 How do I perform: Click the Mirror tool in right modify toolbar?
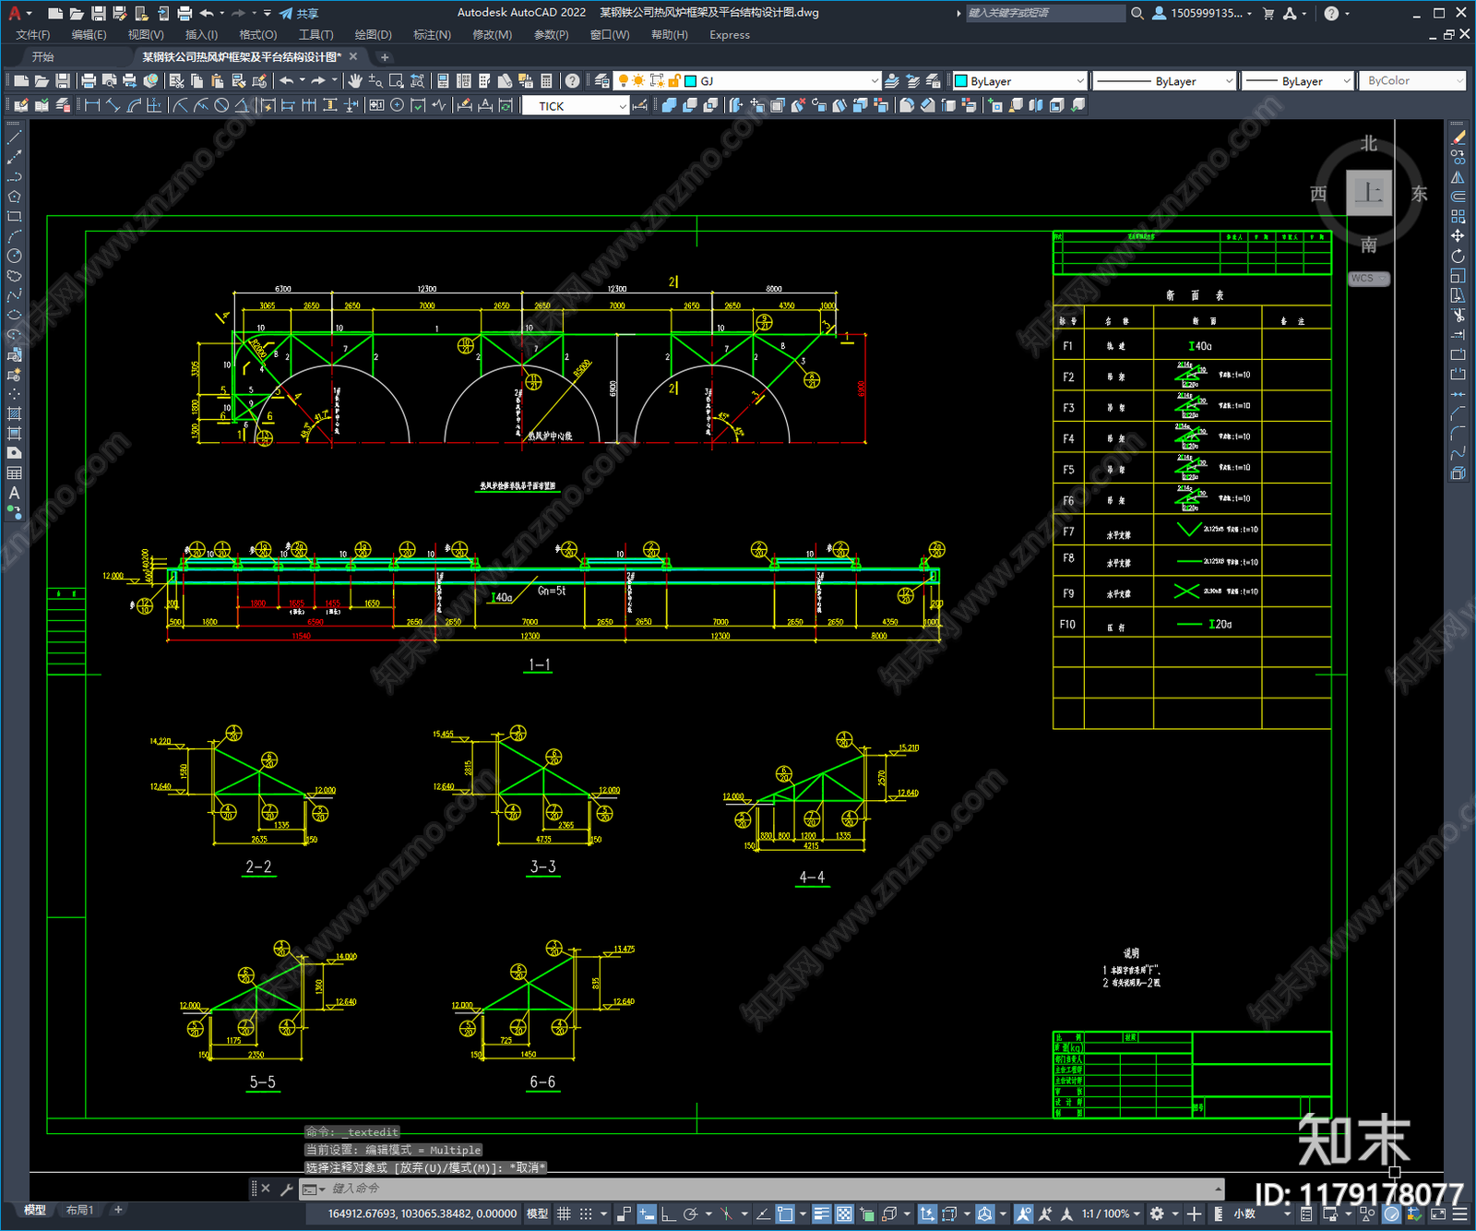tap(1458, 177)
